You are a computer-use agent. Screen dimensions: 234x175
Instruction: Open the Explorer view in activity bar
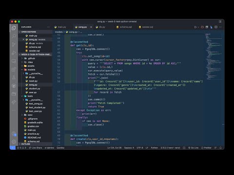14,28
